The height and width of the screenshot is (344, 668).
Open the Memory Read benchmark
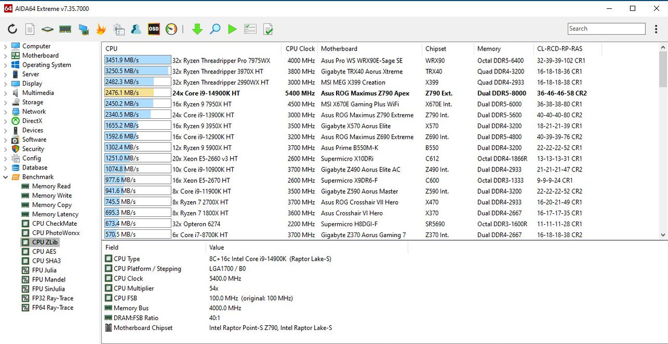(51, 187)
